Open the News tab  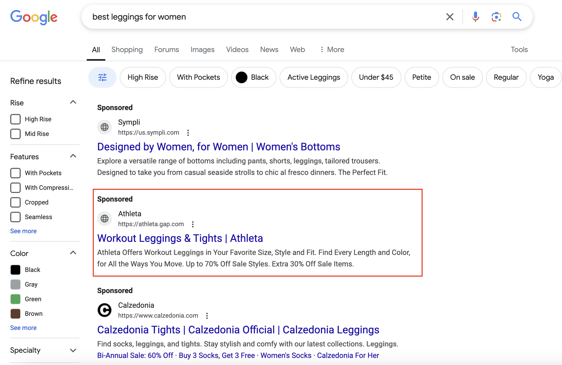point(269,49)
